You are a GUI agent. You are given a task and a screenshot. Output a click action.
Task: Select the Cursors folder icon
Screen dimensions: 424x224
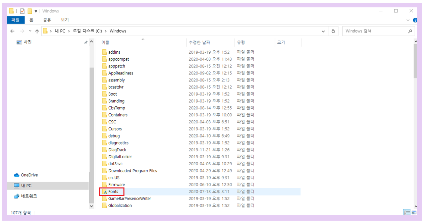pos(104,129)
